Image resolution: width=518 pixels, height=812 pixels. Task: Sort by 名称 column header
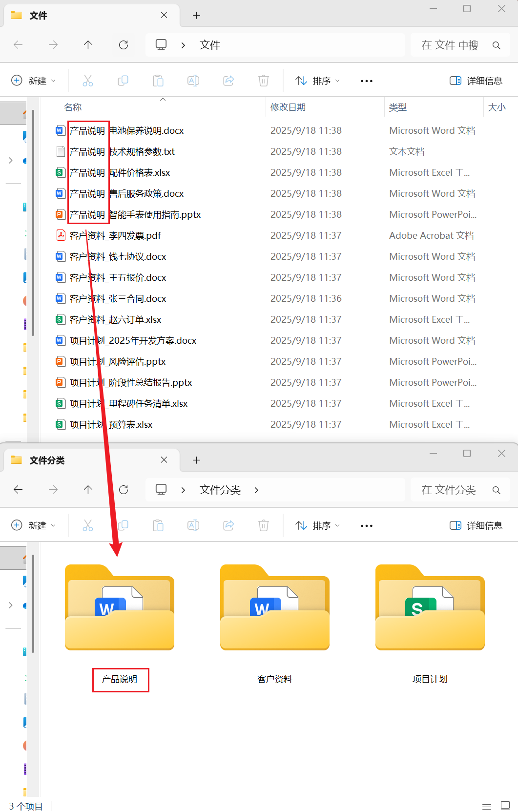[x=73, y=107]
